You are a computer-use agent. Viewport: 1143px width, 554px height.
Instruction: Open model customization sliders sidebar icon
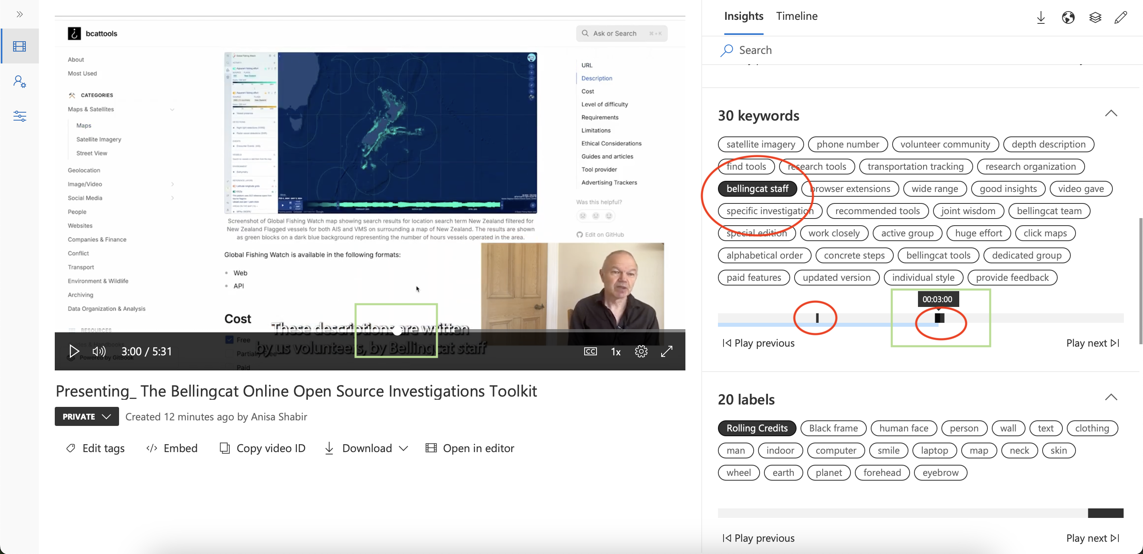(19, 116)
